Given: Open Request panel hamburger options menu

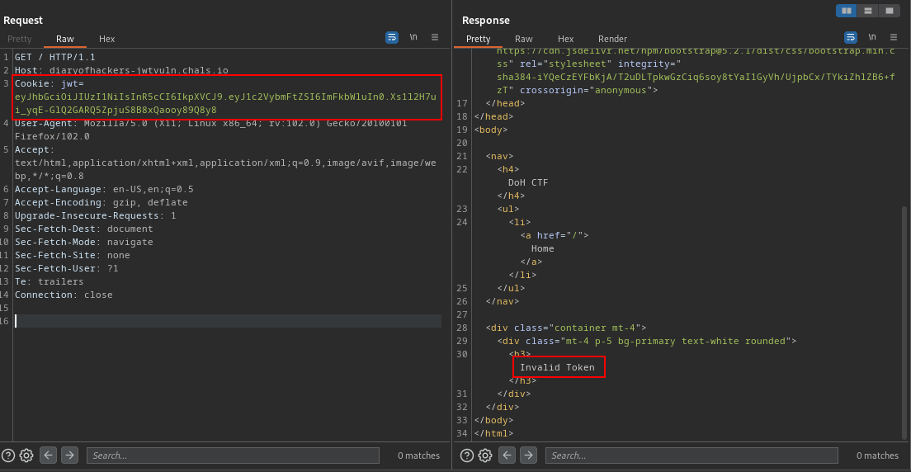Looking at the screenshot, I should click(435, 37).
